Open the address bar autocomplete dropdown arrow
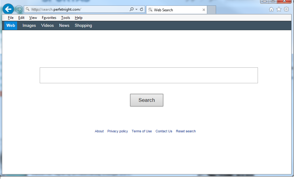The height and width of the screenshot is (179, 294). pos(137,9)
